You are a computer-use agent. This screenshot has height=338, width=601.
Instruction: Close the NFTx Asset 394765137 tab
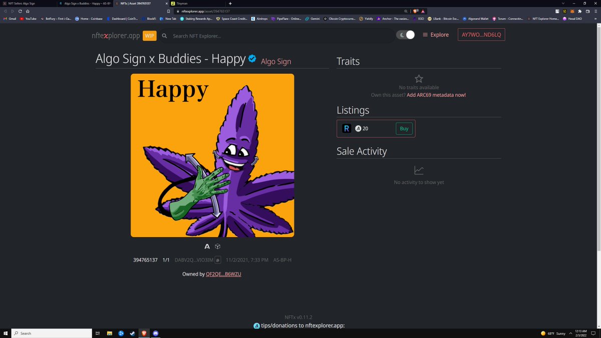(x=166, y=4)
